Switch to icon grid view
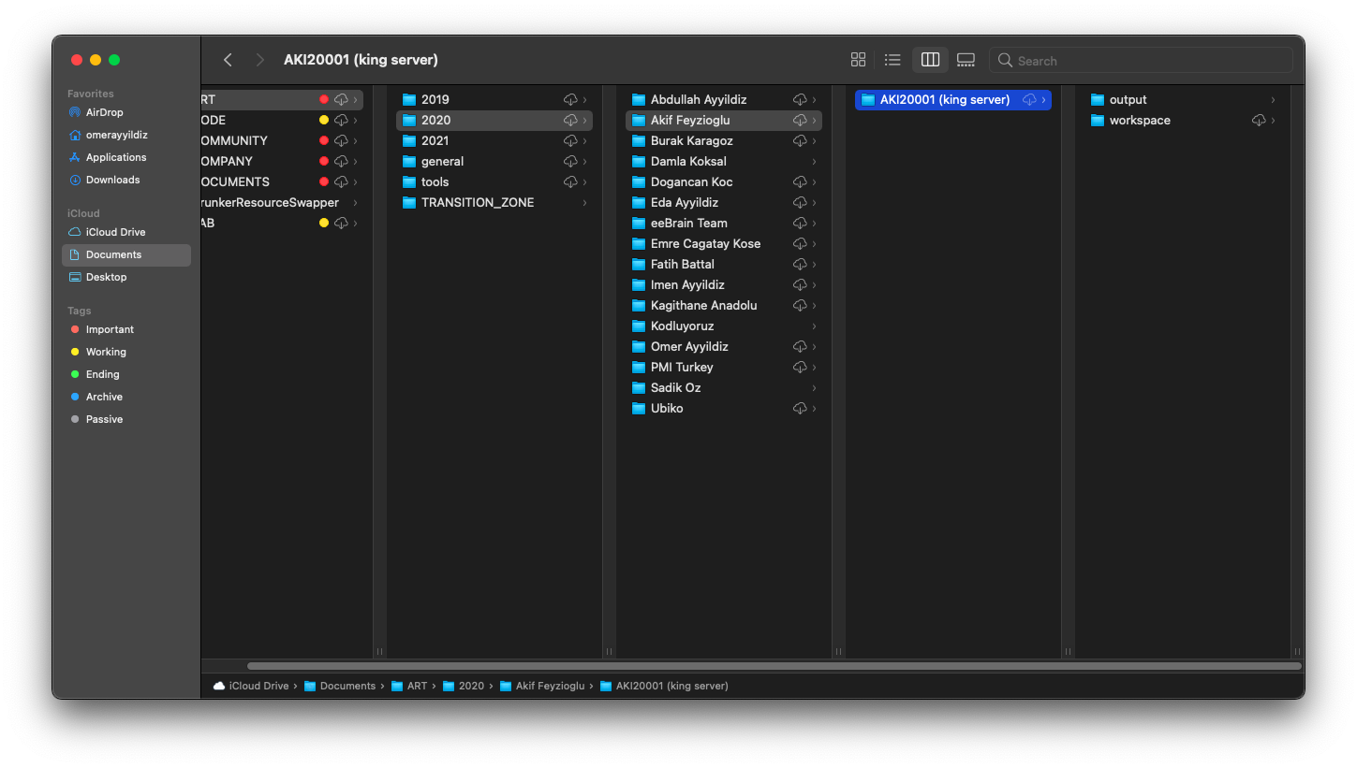 tap(858, 60)
